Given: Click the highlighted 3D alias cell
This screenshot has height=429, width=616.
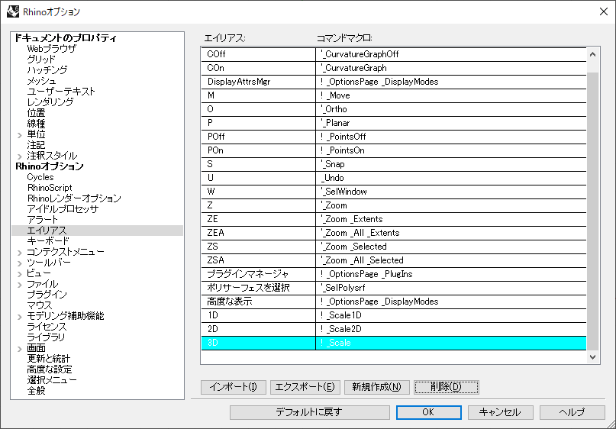Looking at the screenshot, I should (x=259, y=343).
